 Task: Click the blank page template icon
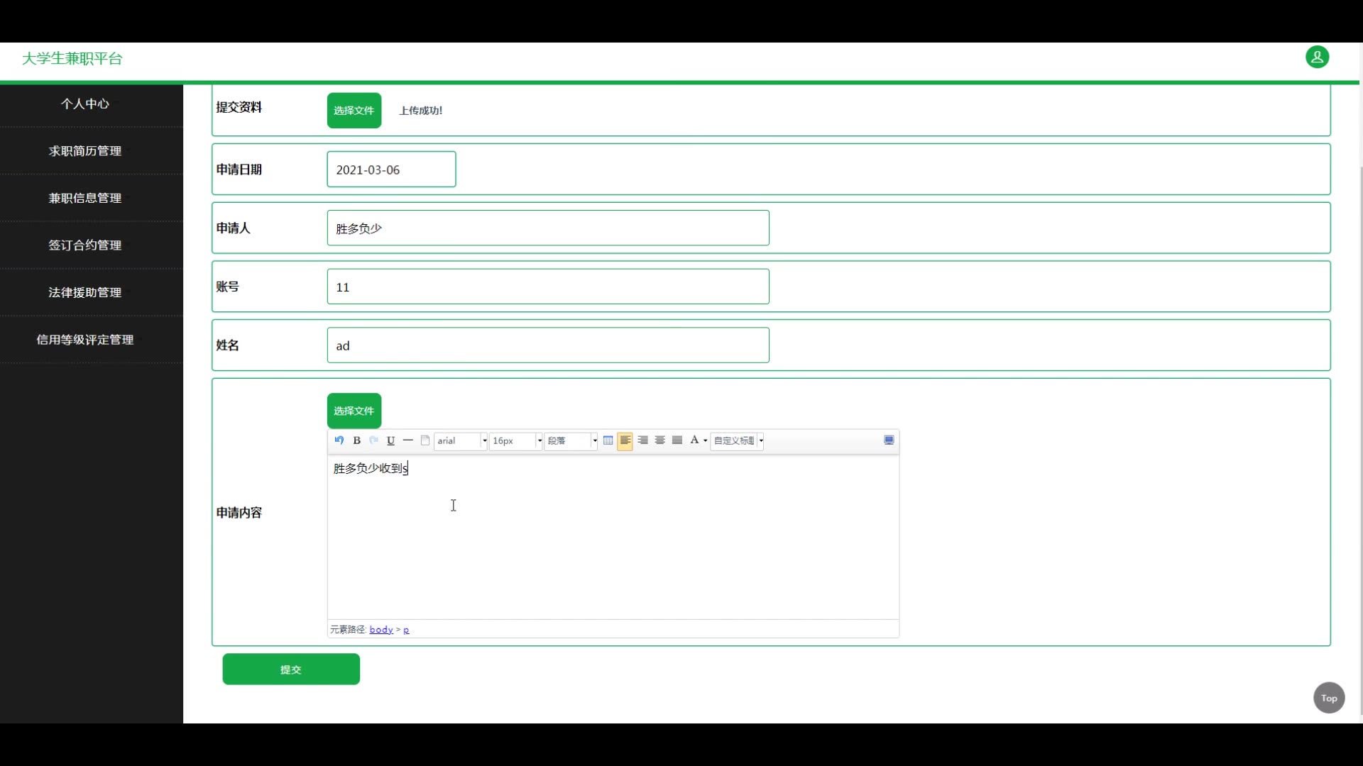tap(425, 440)
